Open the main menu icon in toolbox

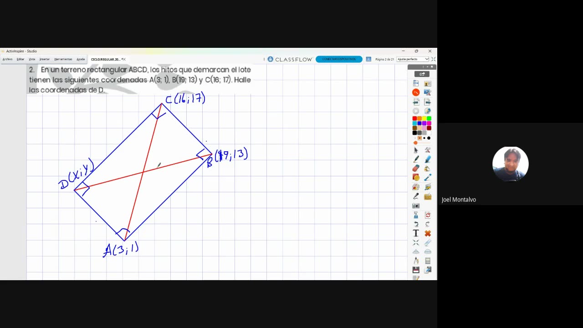tap(416, 83)
